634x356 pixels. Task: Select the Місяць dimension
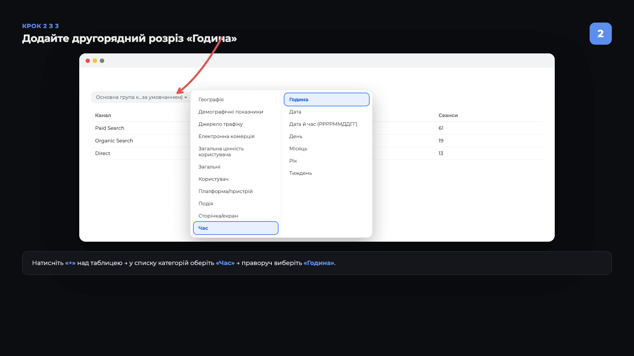(x=298, y=149)
